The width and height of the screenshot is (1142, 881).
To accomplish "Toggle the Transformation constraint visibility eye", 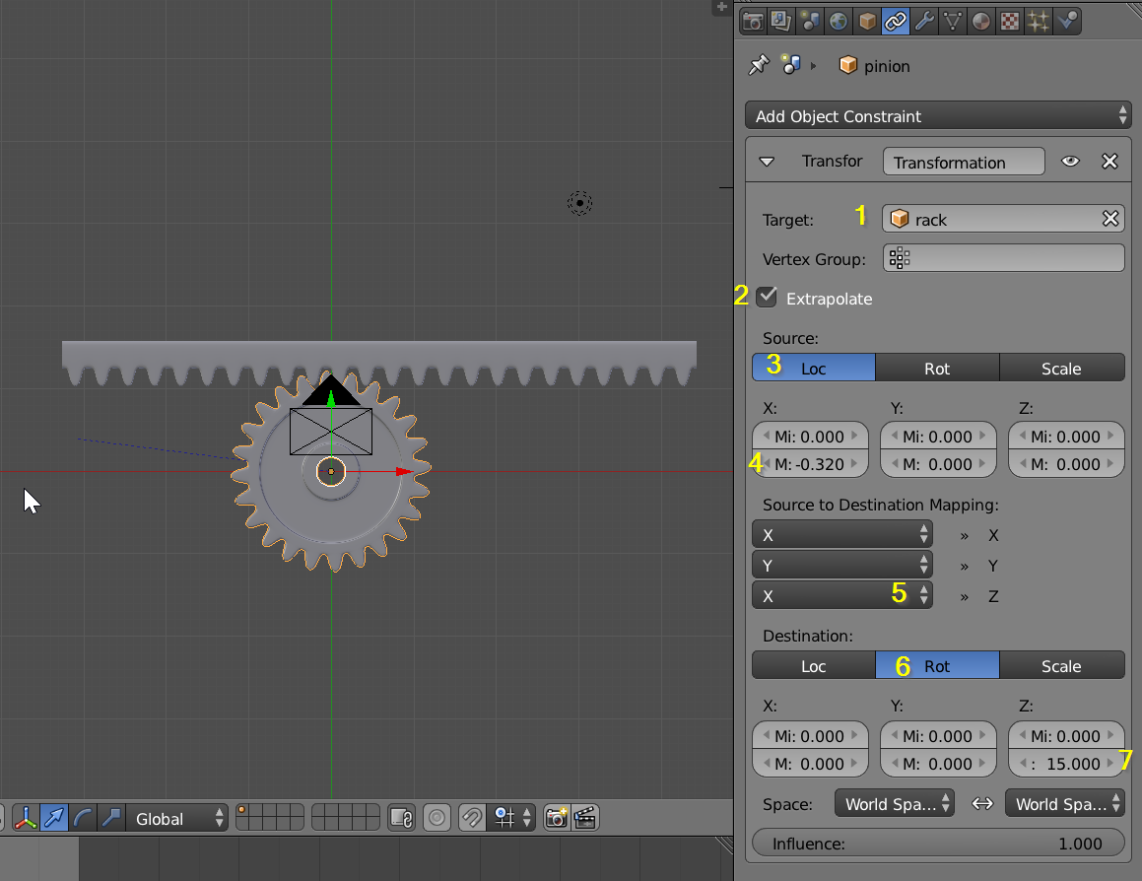I will [1070, 161].
